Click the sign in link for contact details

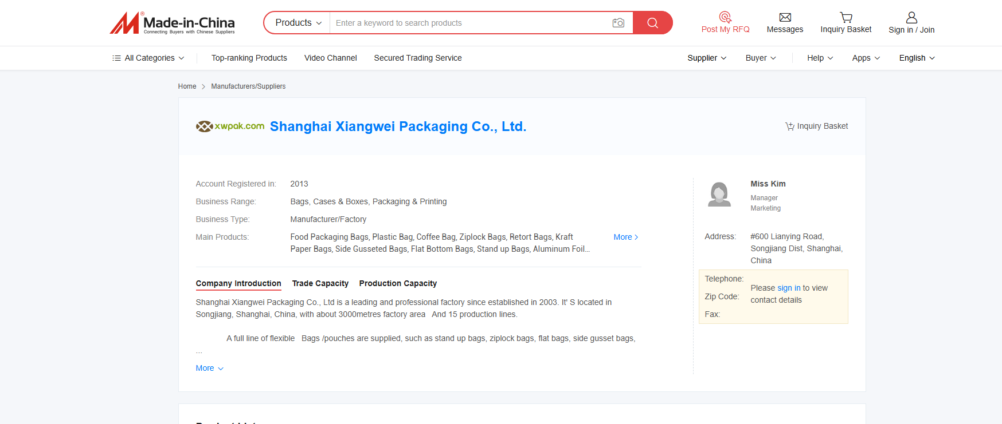pos(788,288)
